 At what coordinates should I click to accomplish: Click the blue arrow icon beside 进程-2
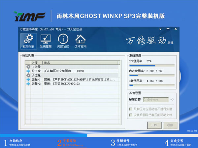(28, 84)
